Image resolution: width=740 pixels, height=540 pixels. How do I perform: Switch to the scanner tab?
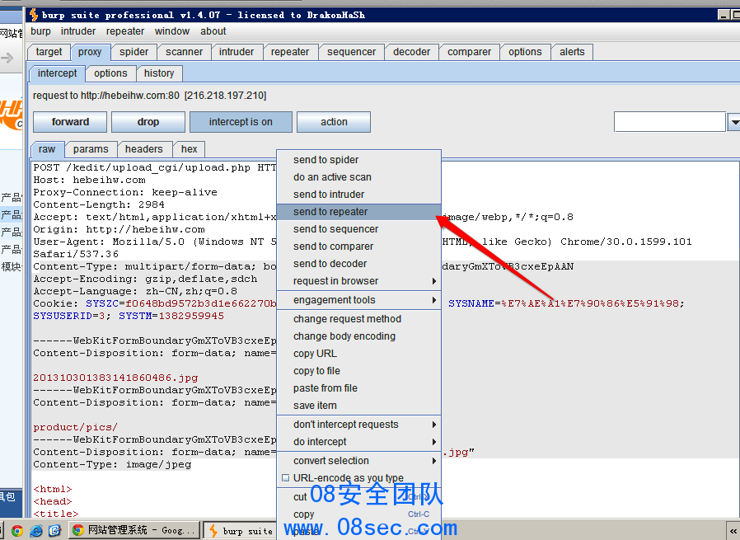[184, 52]
